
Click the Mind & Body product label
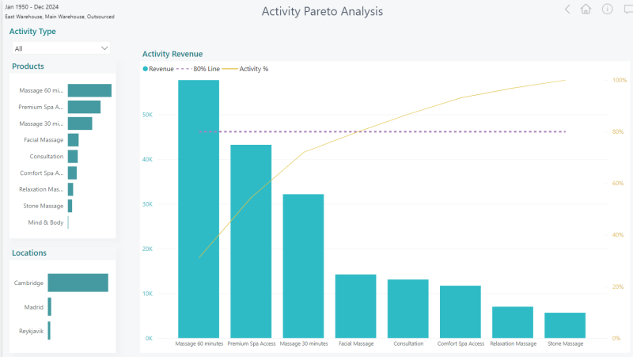tap(46, 222)
